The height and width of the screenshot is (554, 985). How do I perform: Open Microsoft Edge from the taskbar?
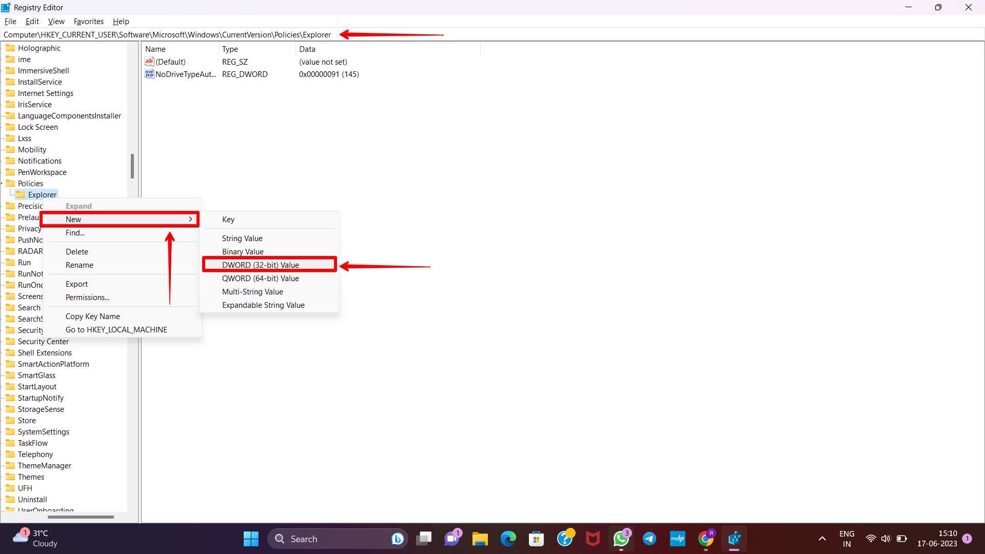pyautogui.click(x=508, y=539)
